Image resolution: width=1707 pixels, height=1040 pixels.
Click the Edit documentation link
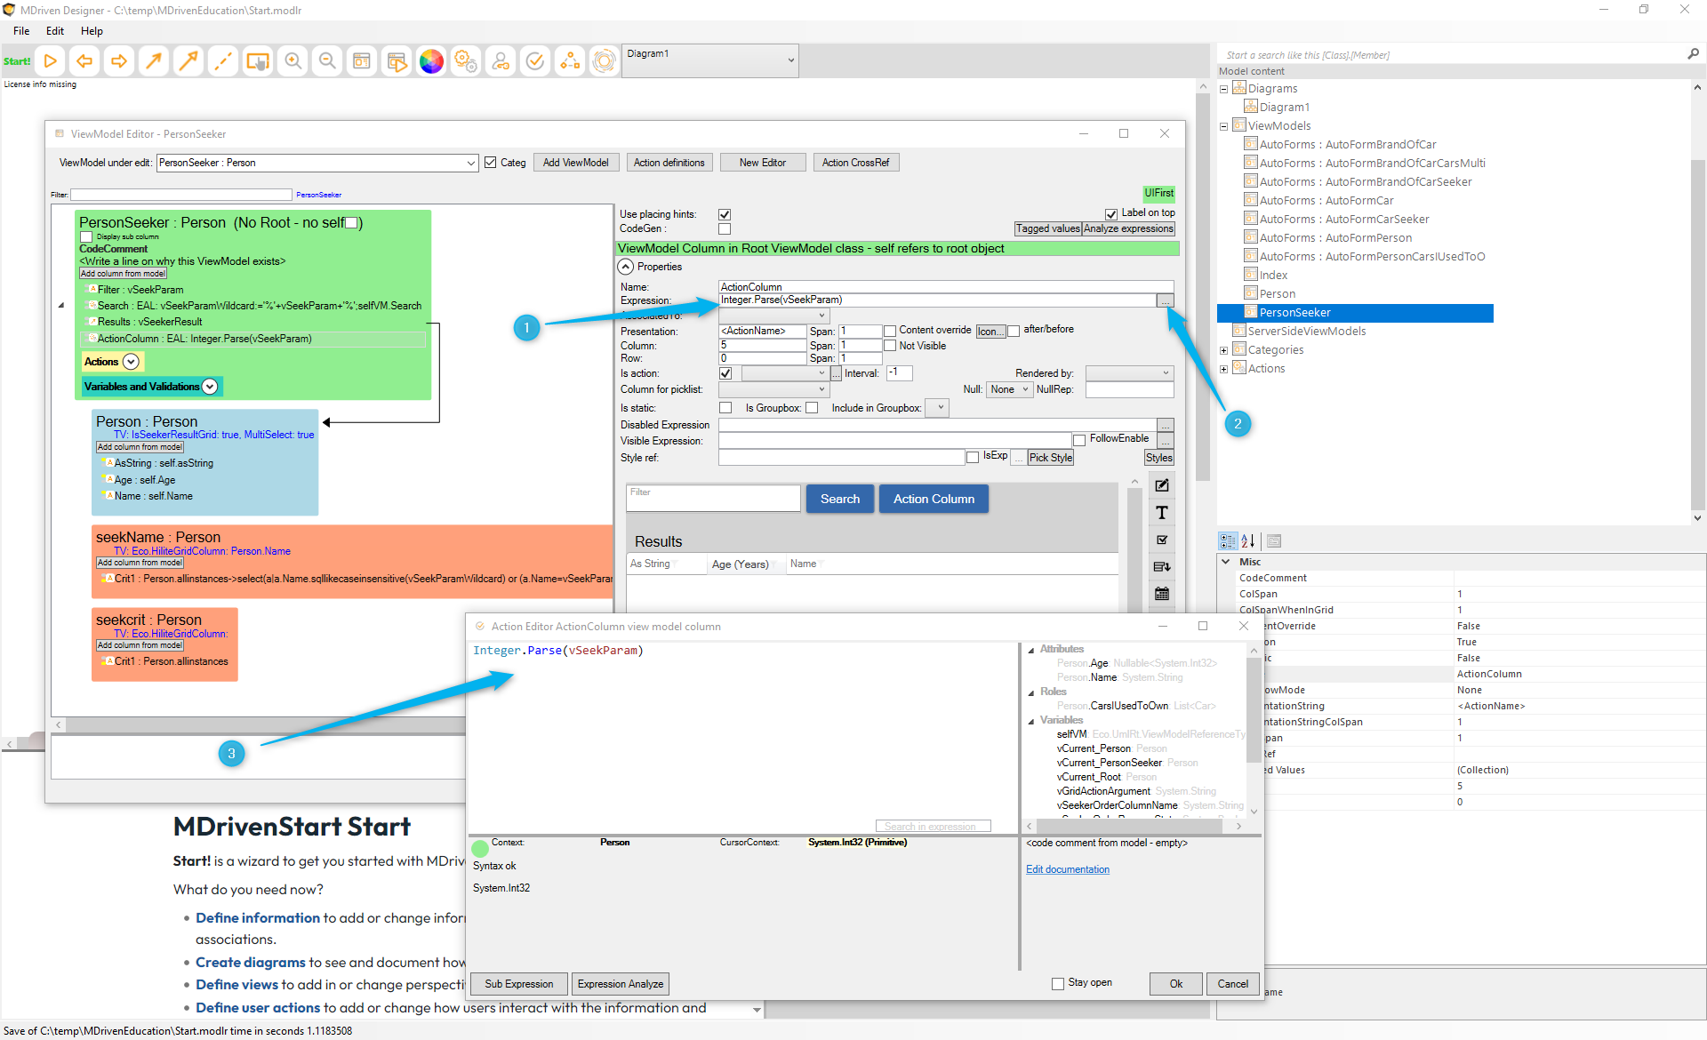pyautogui.click(x=1067, y=869)
